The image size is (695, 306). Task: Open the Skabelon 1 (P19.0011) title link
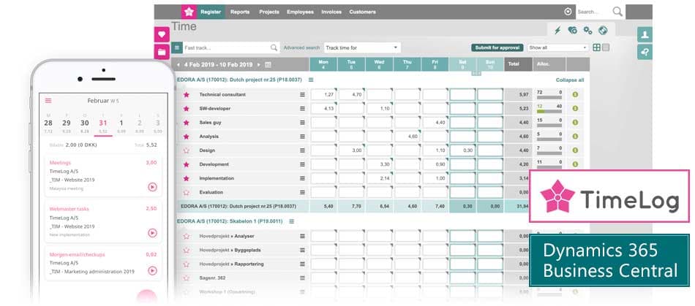coord(230,221)
